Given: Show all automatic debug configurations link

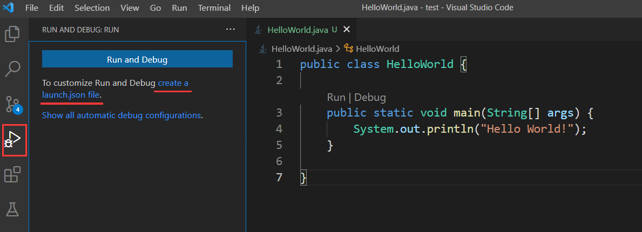Looking at the screenshot, I should click(x=121, y=115).
